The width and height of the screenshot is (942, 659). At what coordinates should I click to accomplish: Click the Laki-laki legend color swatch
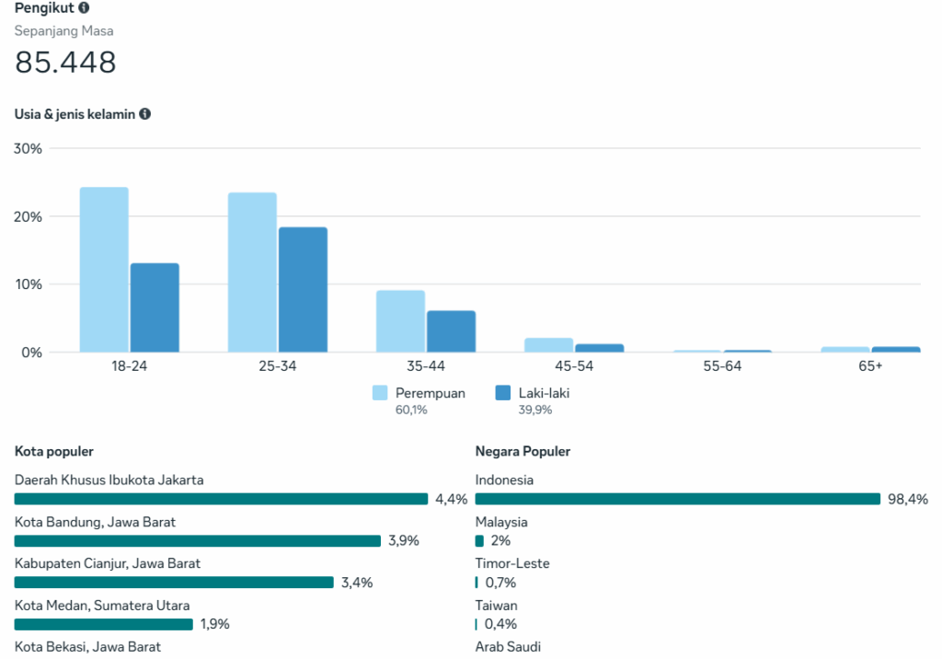coord(503,393)
